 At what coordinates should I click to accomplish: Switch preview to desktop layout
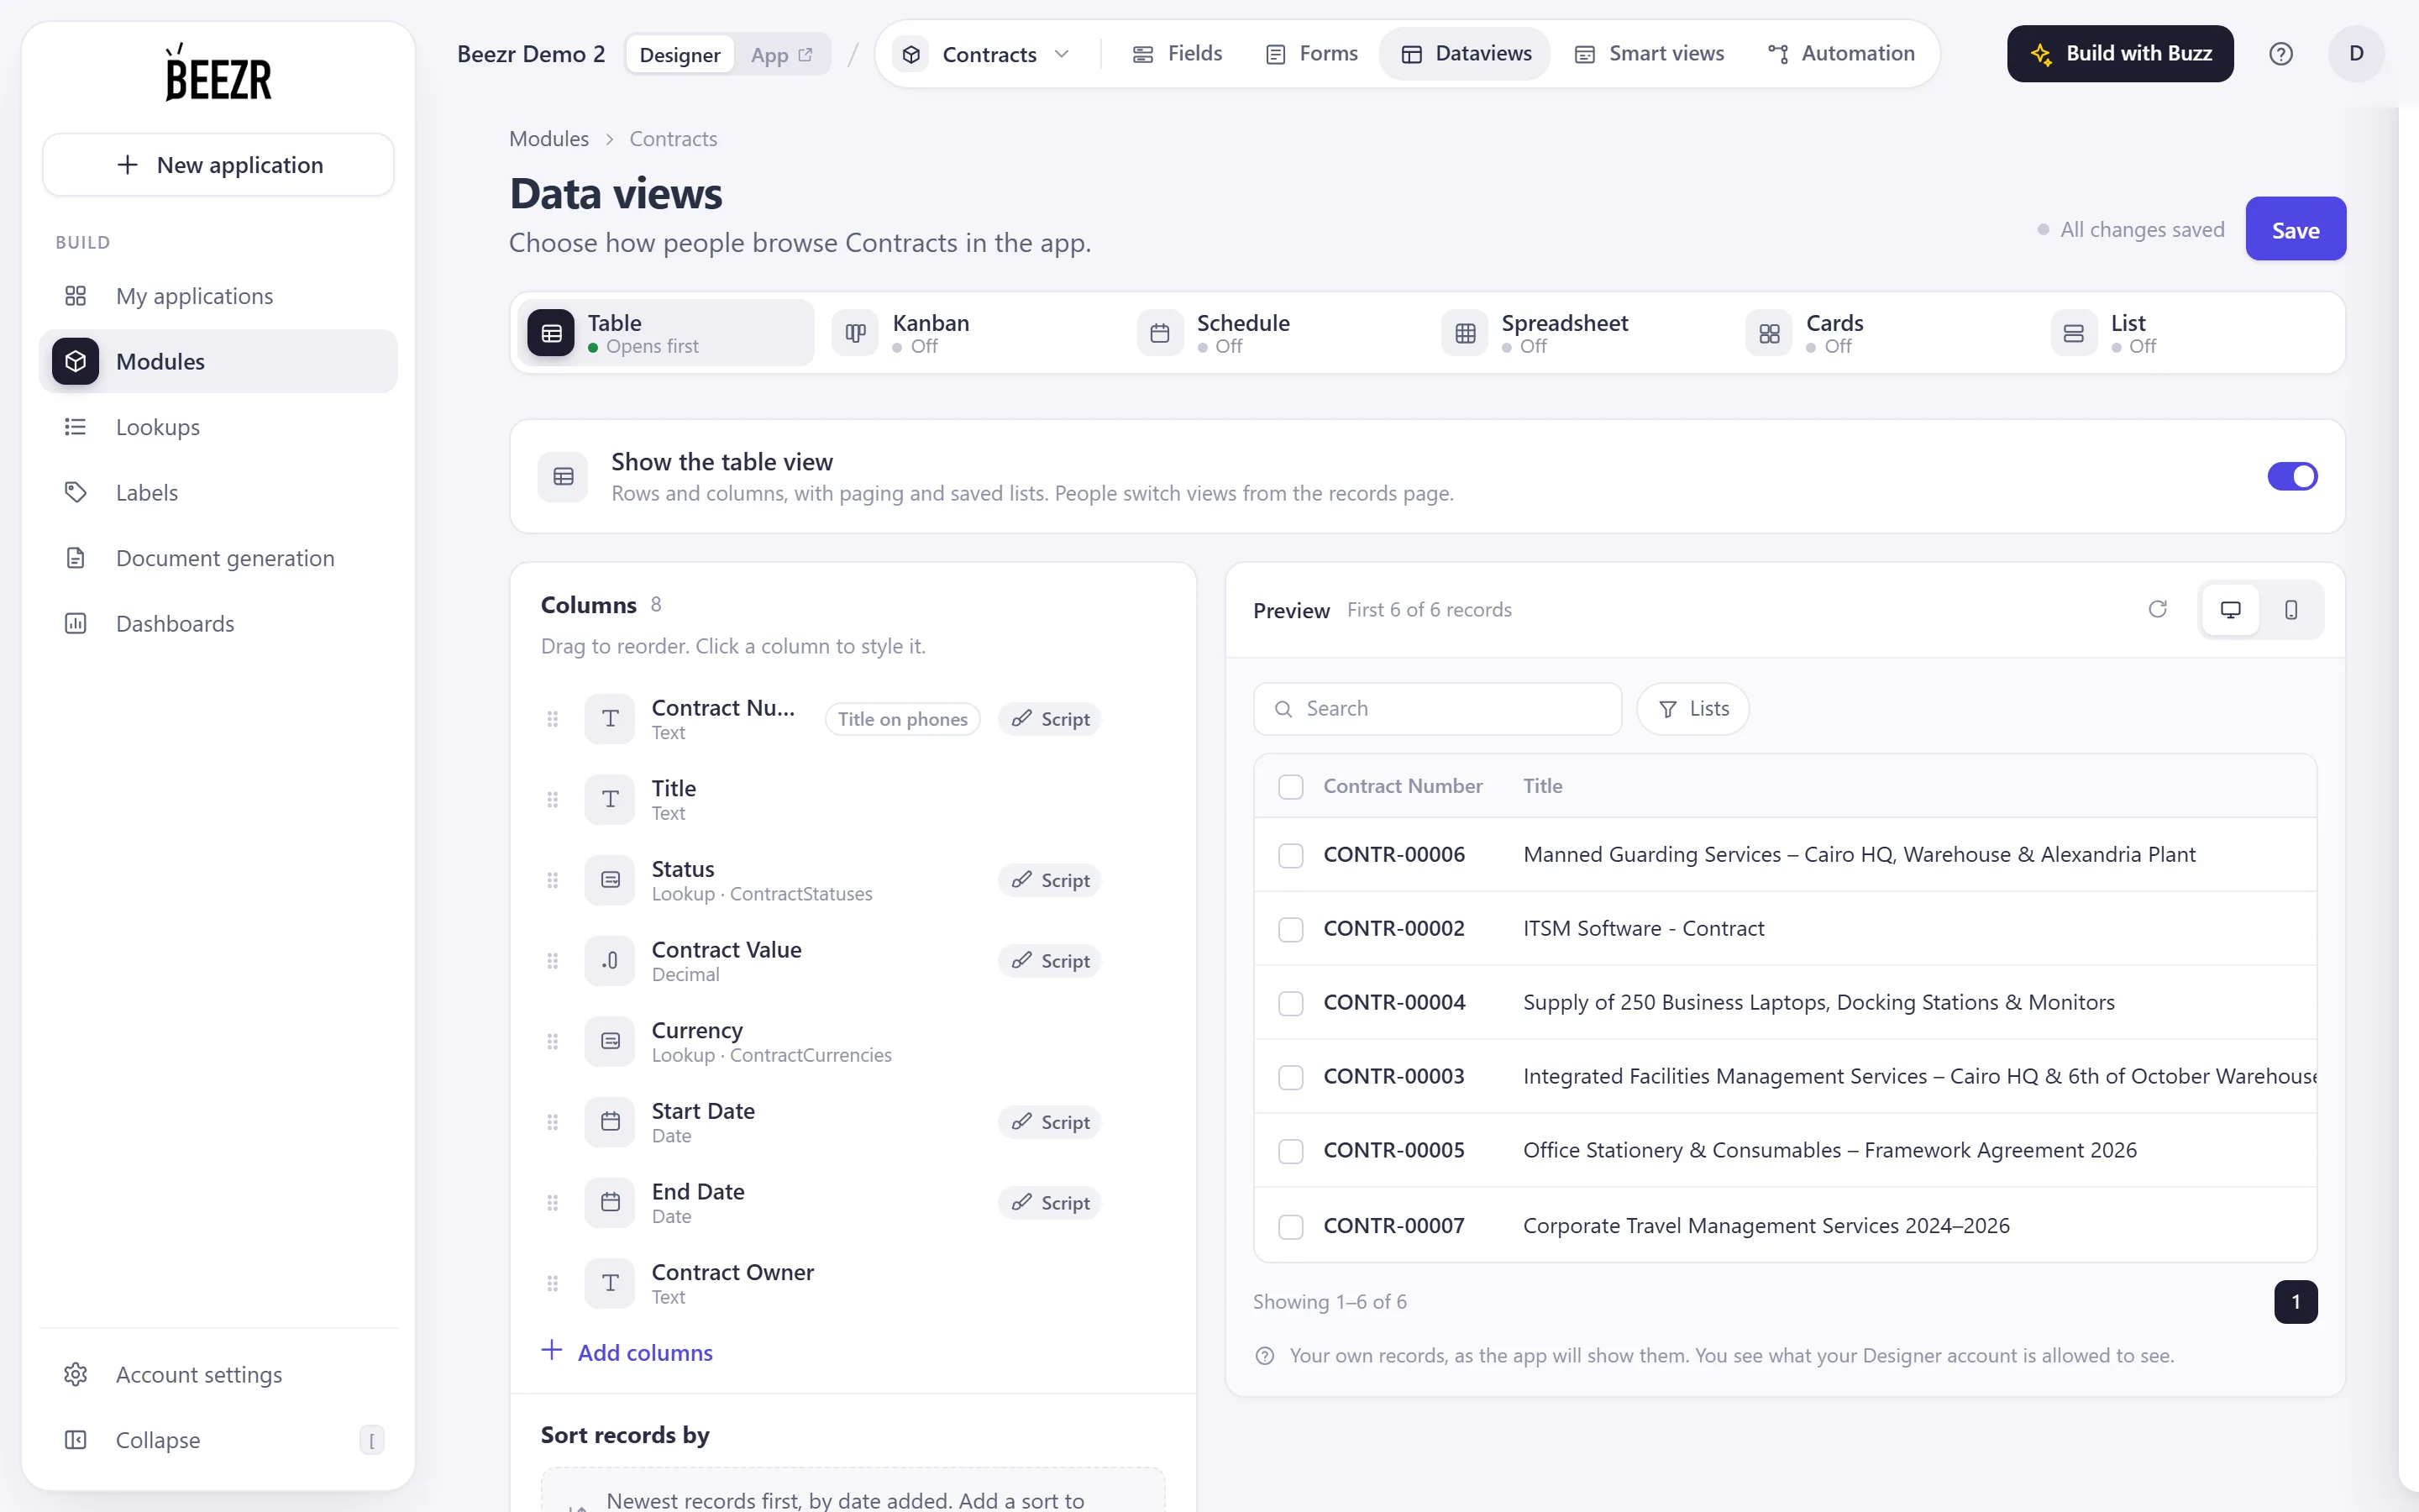click(x=2230, y=609)
